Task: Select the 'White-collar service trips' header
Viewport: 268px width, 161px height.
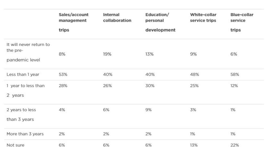Action: coord(203,18)
